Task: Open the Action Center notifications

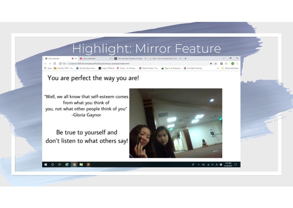Action: click(x=236, y=165)
